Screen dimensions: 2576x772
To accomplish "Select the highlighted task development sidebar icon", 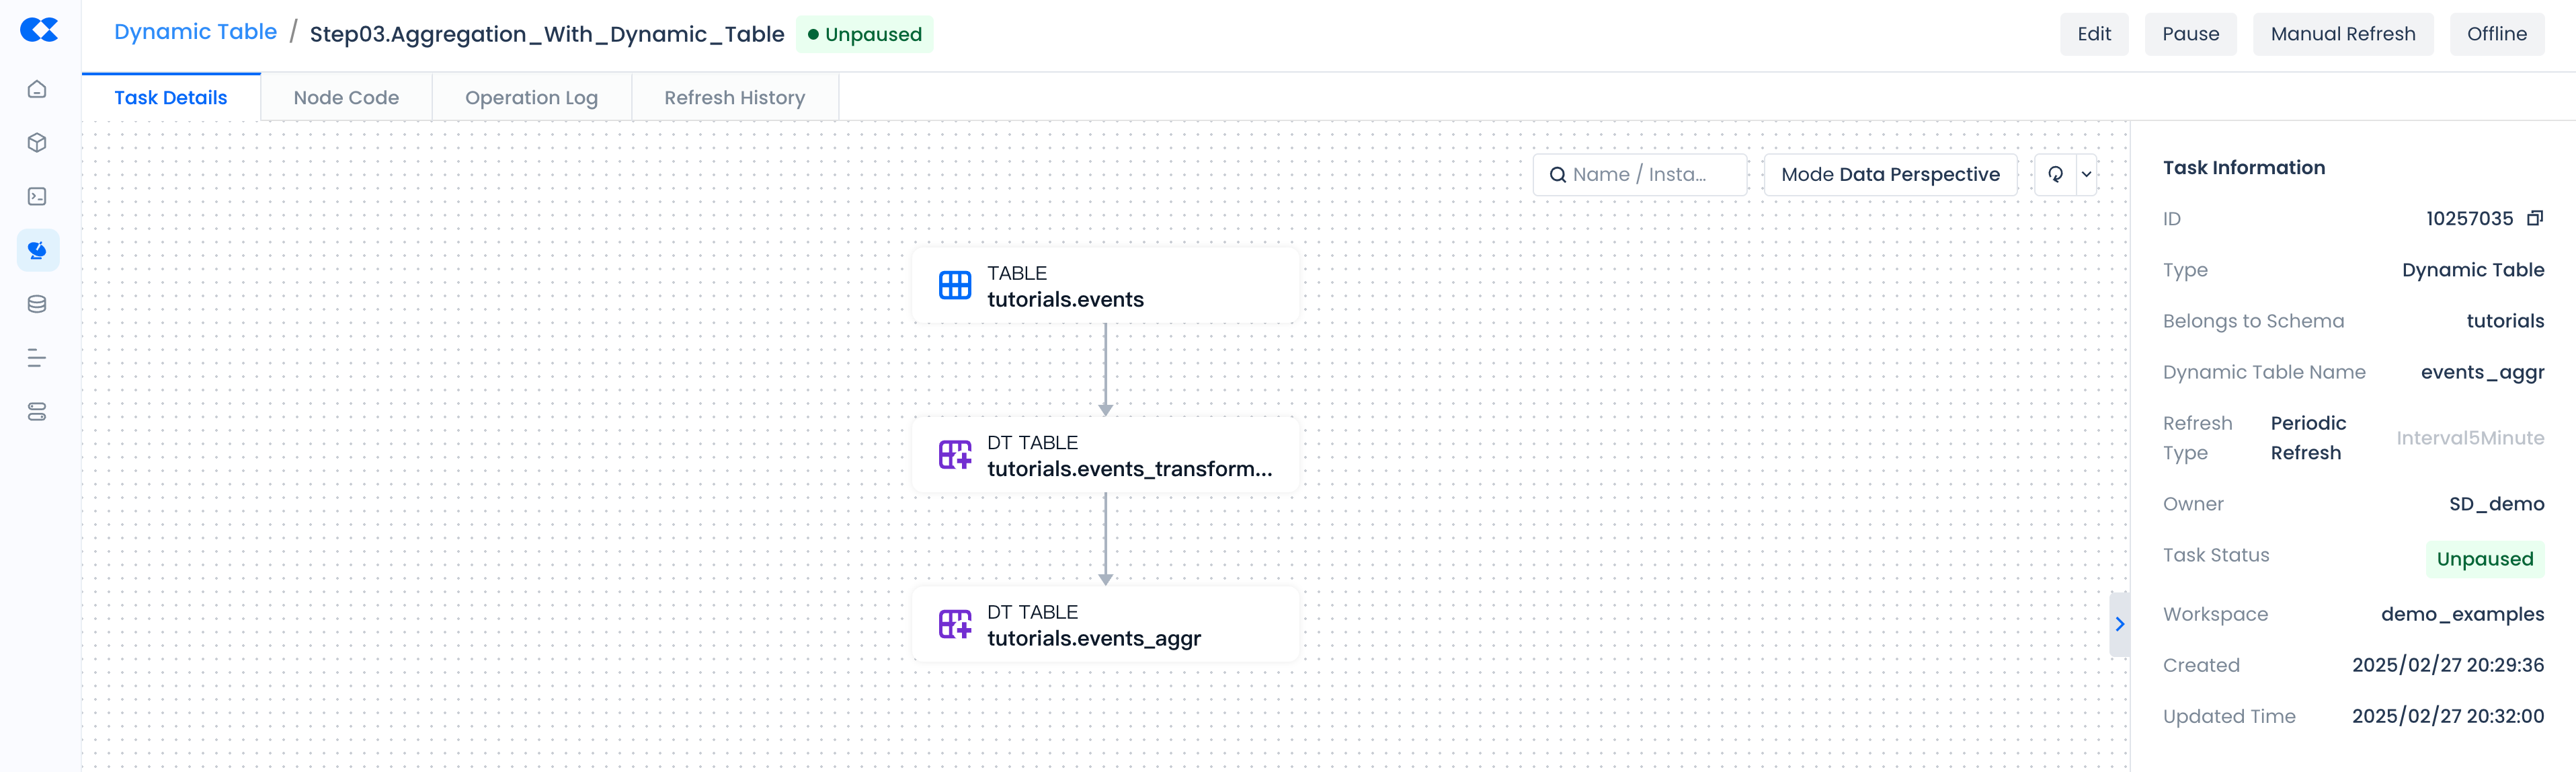I will [x=37, y=250].
